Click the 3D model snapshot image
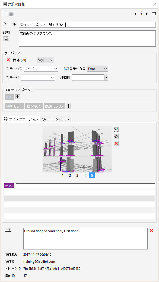The height and width of the screenshot is (282, 159). [77, 149]
